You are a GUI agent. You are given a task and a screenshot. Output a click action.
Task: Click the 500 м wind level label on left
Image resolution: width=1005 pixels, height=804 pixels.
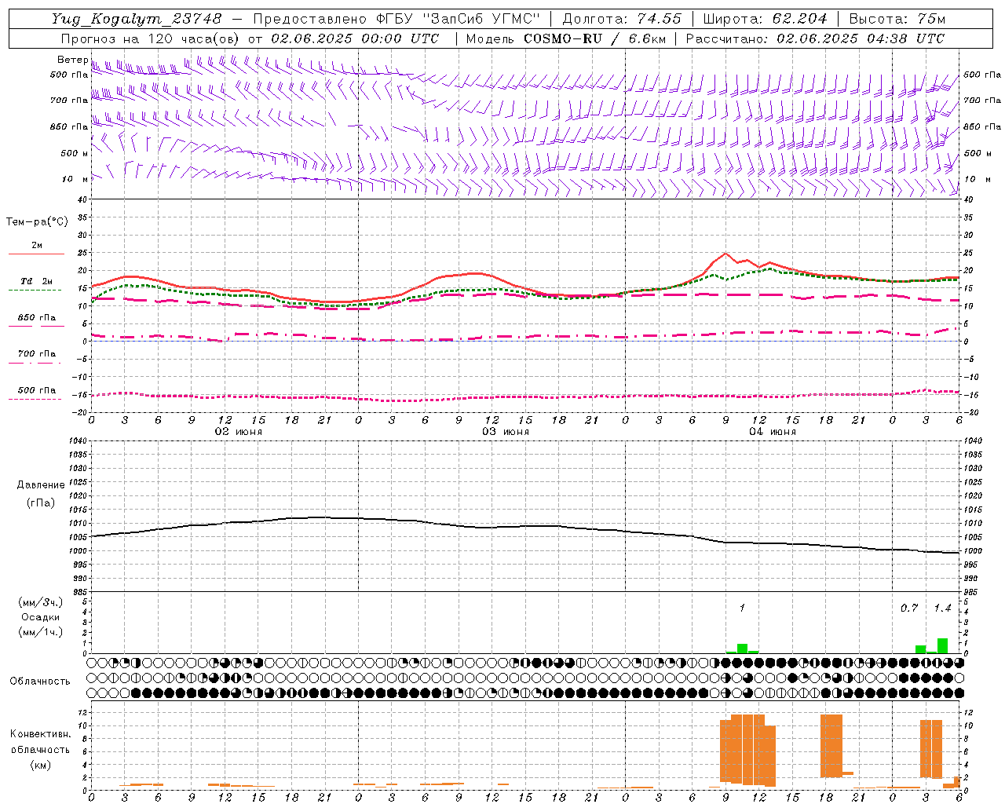click(75, 153)
